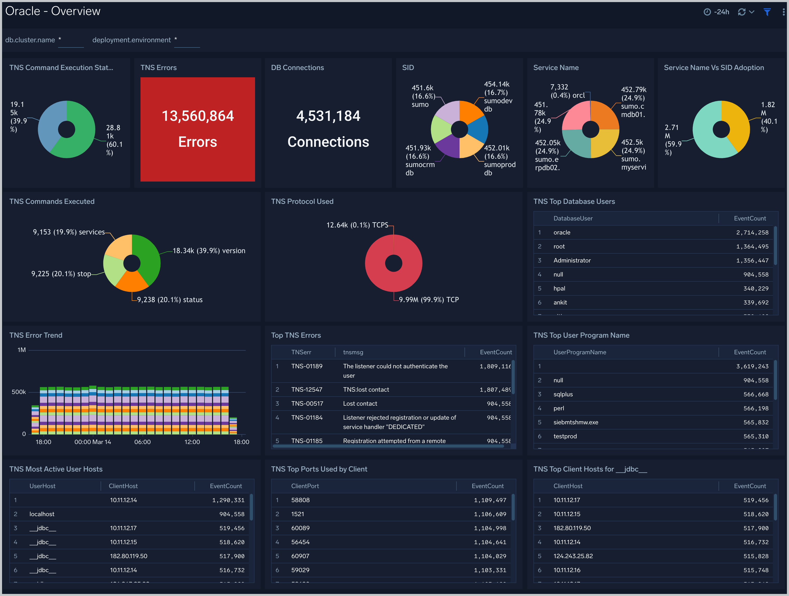Select the oracle row in Top Database Users
This screenshot has width=789, height=596.
[x=653, y=232]
